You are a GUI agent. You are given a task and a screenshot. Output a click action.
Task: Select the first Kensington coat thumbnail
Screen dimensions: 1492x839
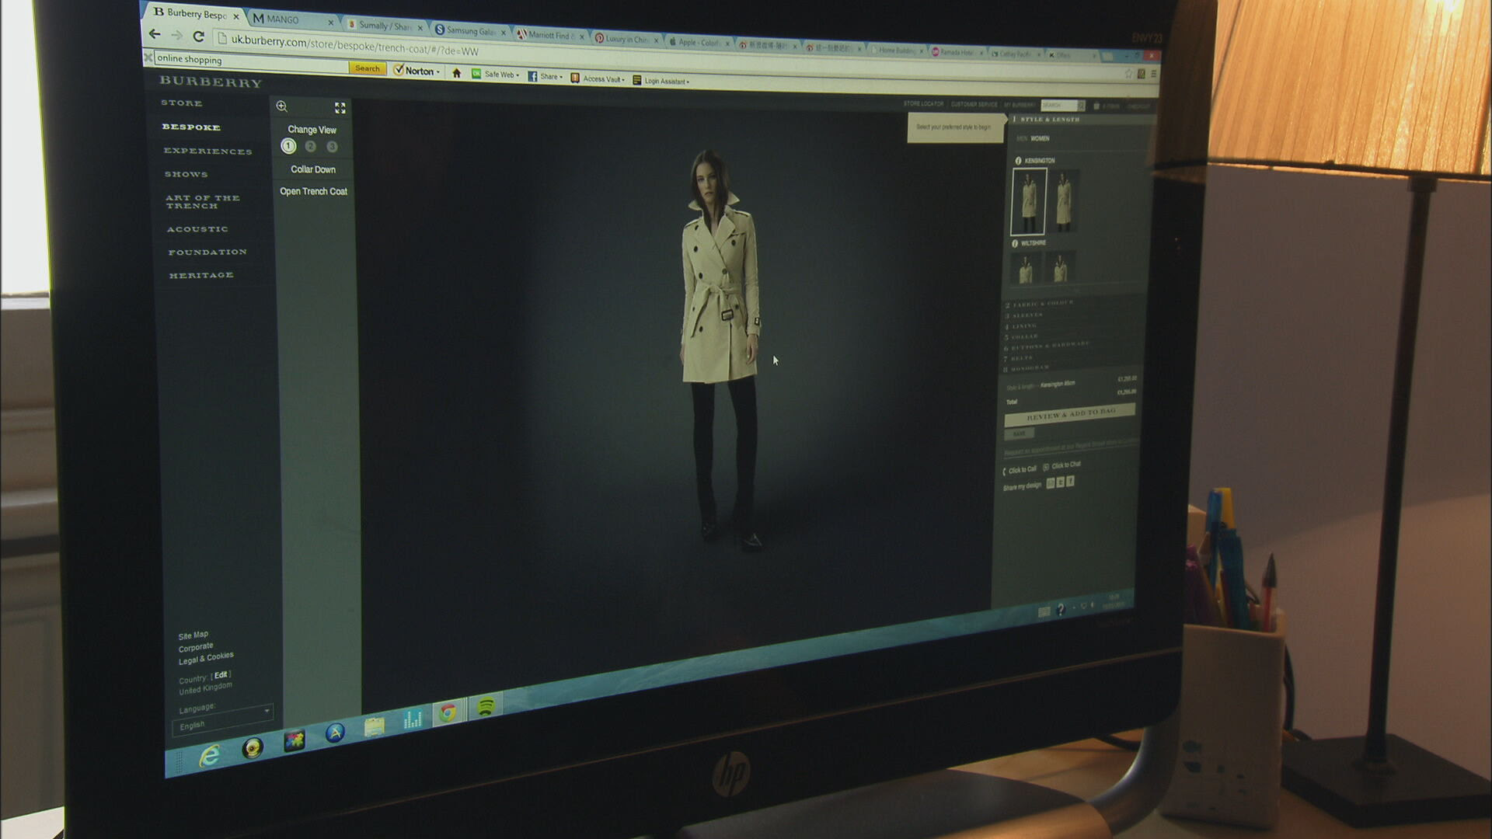click(x=1028, y=202)
